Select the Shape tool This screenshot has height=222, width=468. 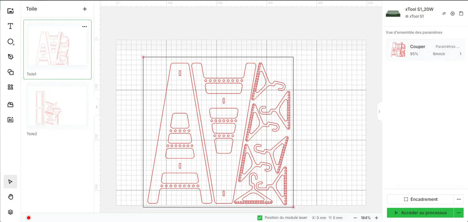11,42
